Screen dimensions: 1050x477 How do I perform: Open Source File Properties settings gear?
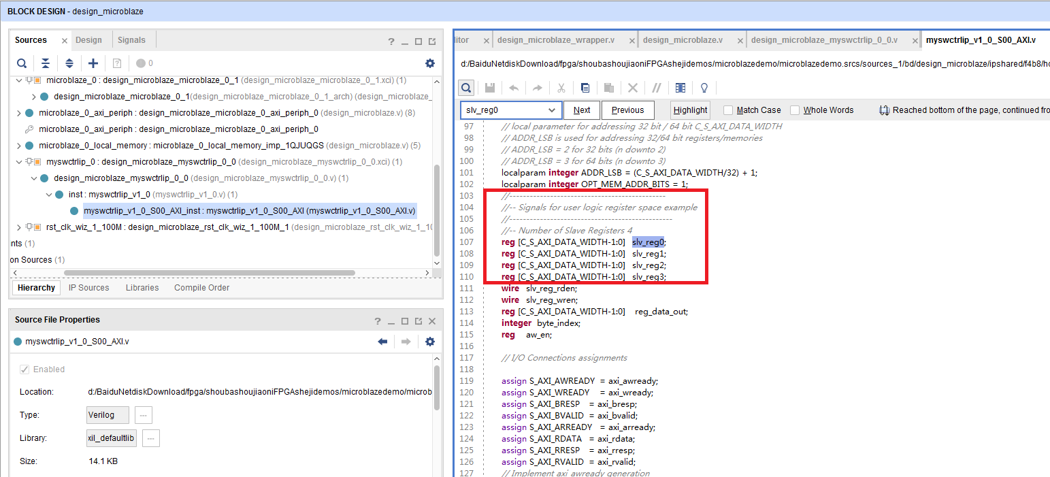(429, 342)
